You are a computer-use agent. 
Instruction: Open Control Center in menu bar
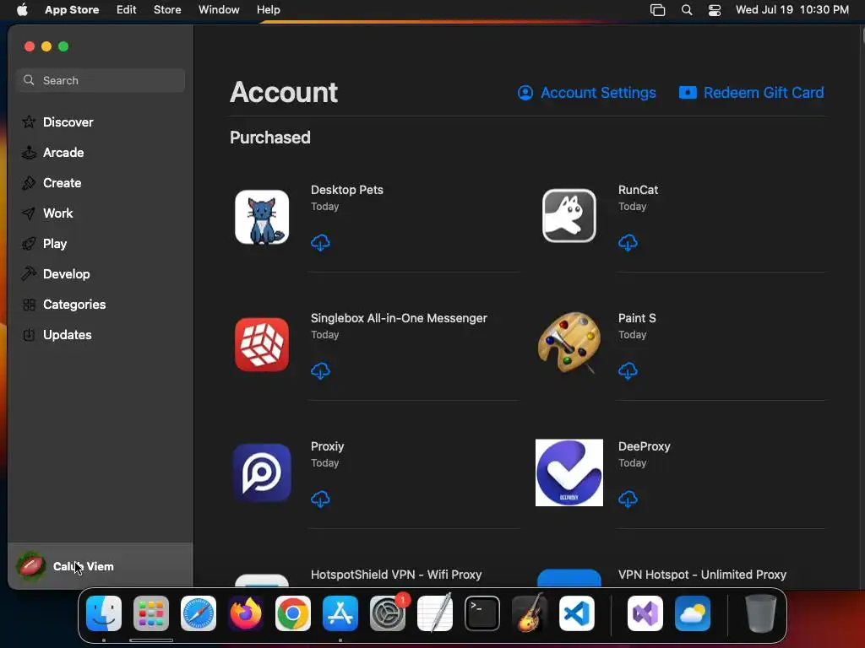(715, 10)
